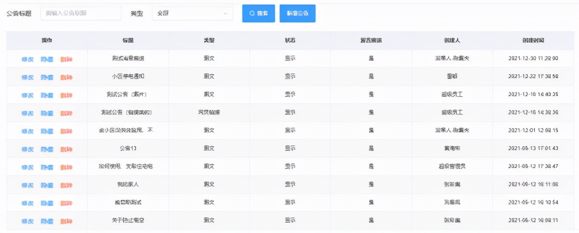The image size is (579, 233).
Task: Click the status cell in the 公告13 row
Action: click(x=290, y=148)
